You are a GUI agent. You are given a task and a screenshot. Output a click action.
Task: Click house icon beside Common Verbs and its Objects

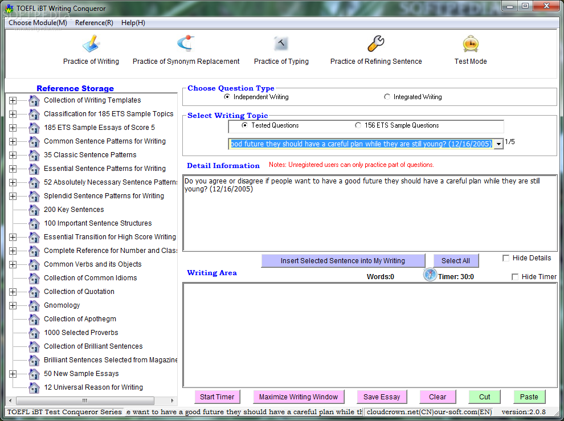tap(34, 264)
